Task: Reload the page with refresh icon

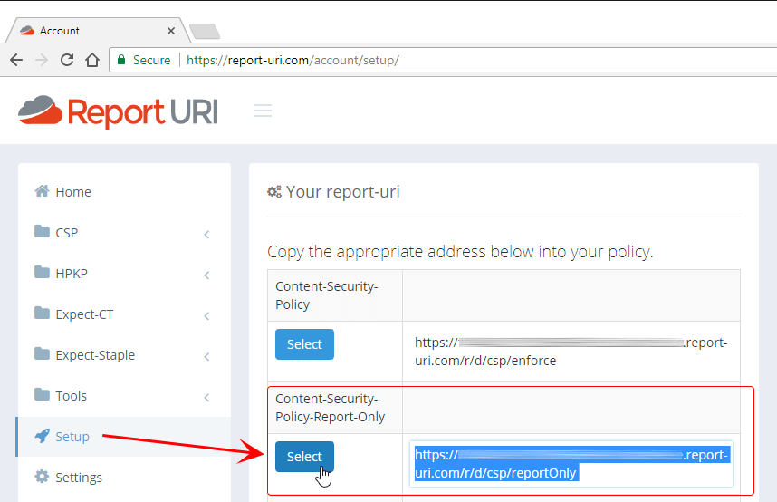Action: tap(66, 60)
